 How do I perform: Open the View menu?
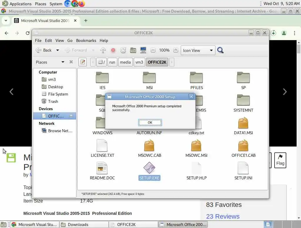click(60, 40)
